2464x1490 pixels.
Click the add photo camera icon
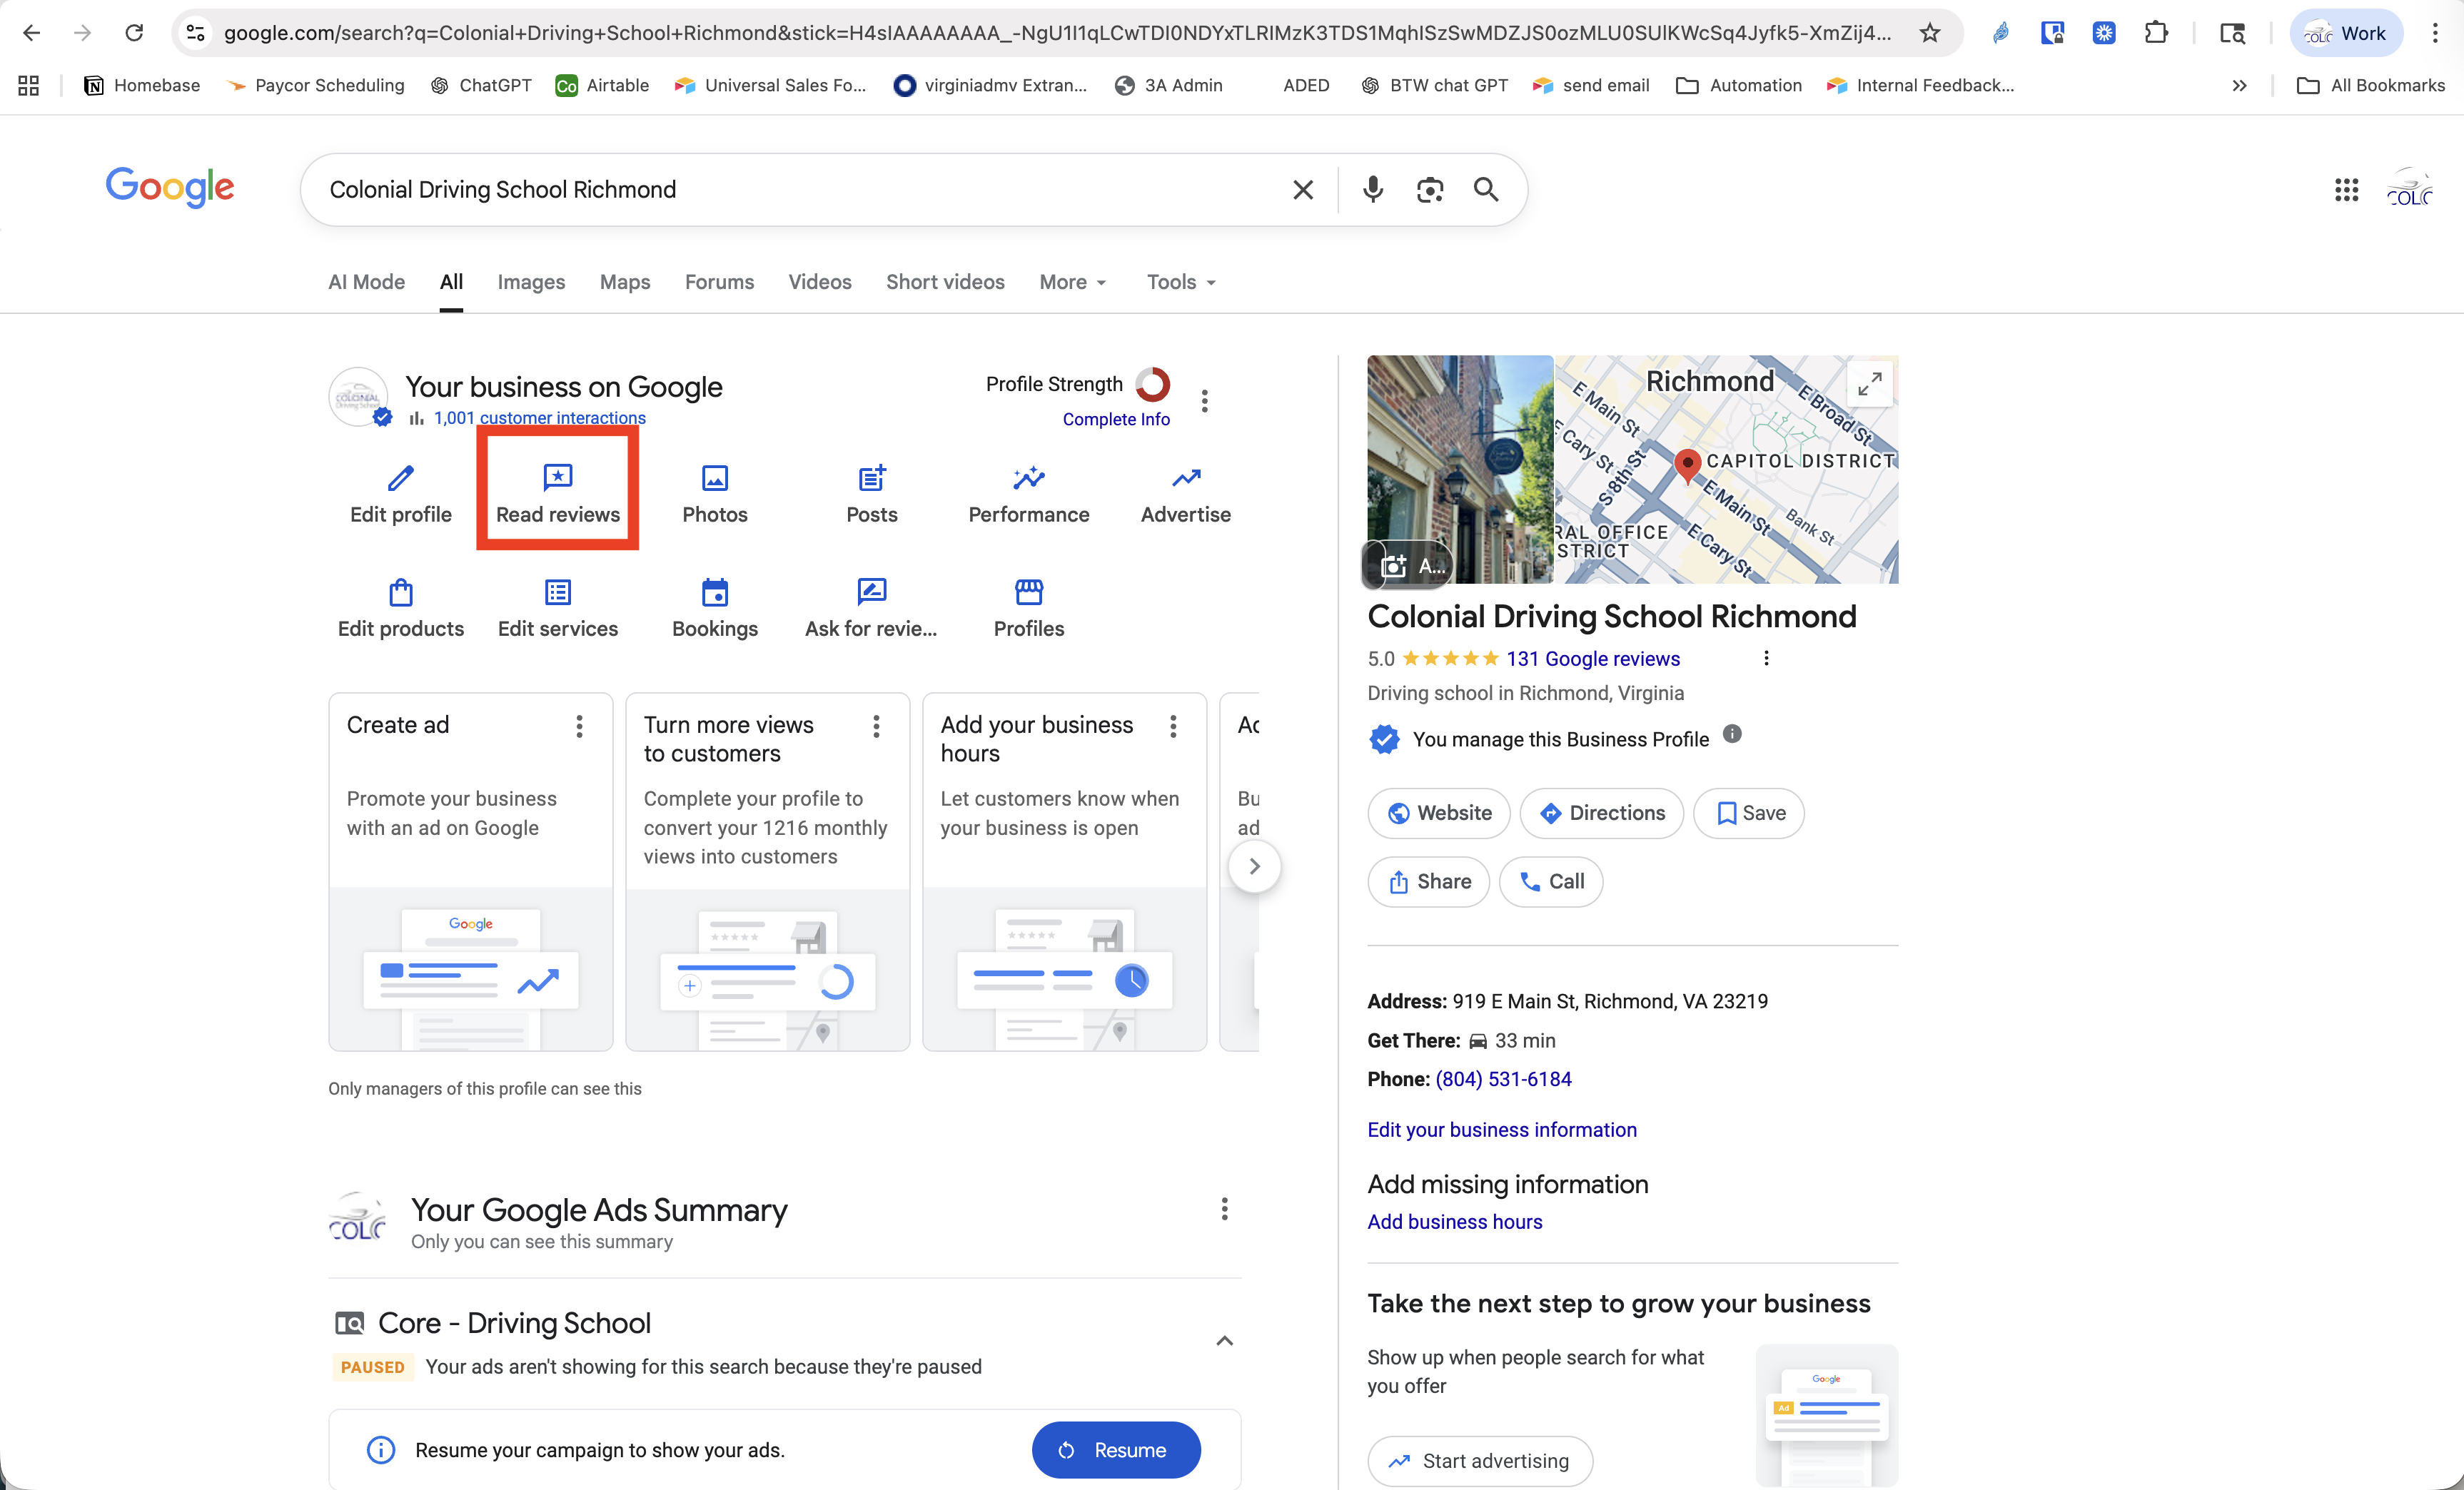pos(1394,566)
